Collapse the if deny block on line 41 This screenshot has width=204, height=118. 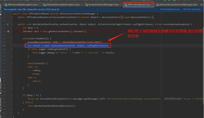(12, 95)
